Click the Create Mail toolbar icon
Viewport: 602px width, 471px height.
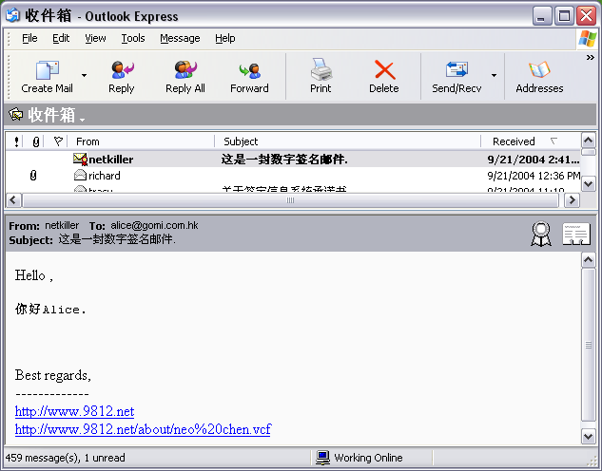(48, 70)
